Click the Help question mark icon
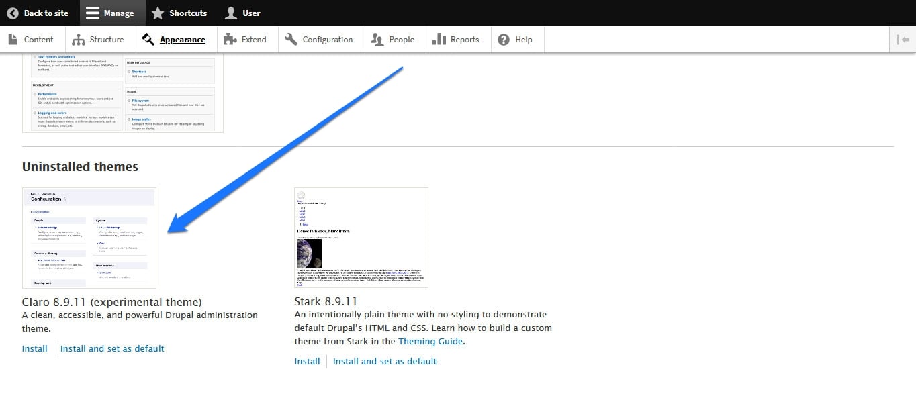The image size is (916, 398). tap(504, 40)
